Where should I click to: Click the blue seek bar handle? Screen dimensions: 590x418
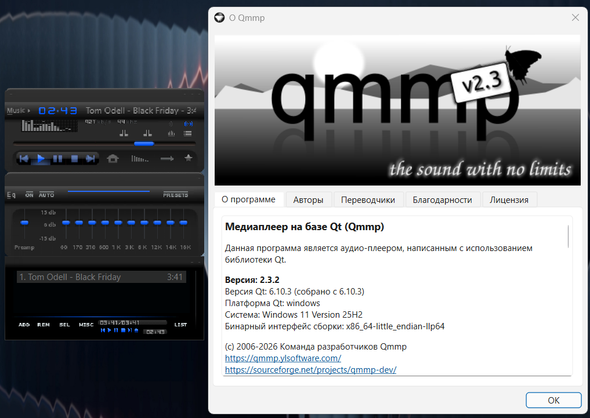144,144
